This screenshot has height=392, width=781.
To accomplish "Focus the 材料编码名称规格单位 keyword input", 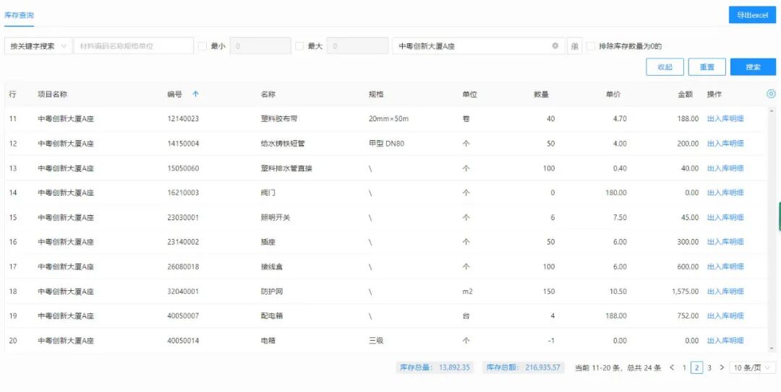I will pyautogui.click(x=134, y=45).
